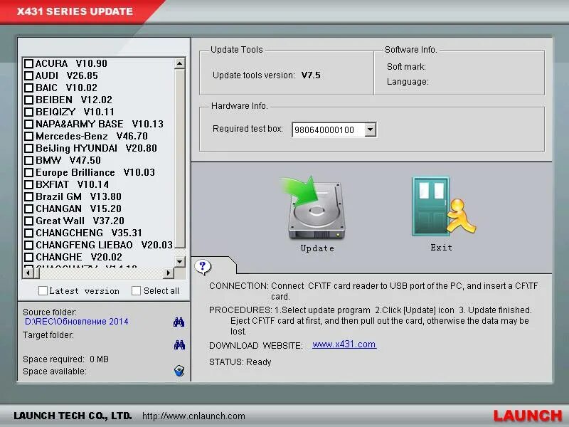
Task: Check the BeiJing HYUNDAI V20.80 box
Action: pos(28,148)
